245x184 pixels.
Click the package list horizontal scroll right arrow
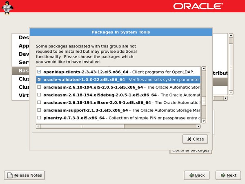[x=198, y=126]
